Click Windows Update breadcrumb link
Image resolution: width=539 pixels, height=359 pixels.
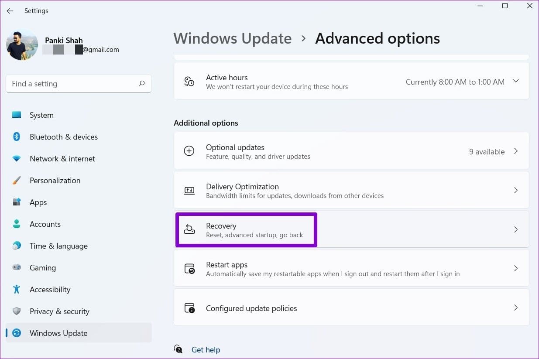[x=232, y=38]
